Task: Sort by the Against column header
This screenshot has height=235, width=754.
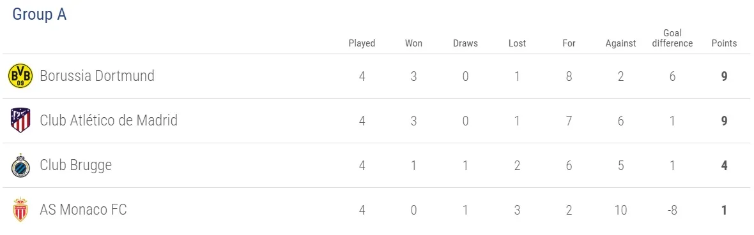Action: click(621, 43)
